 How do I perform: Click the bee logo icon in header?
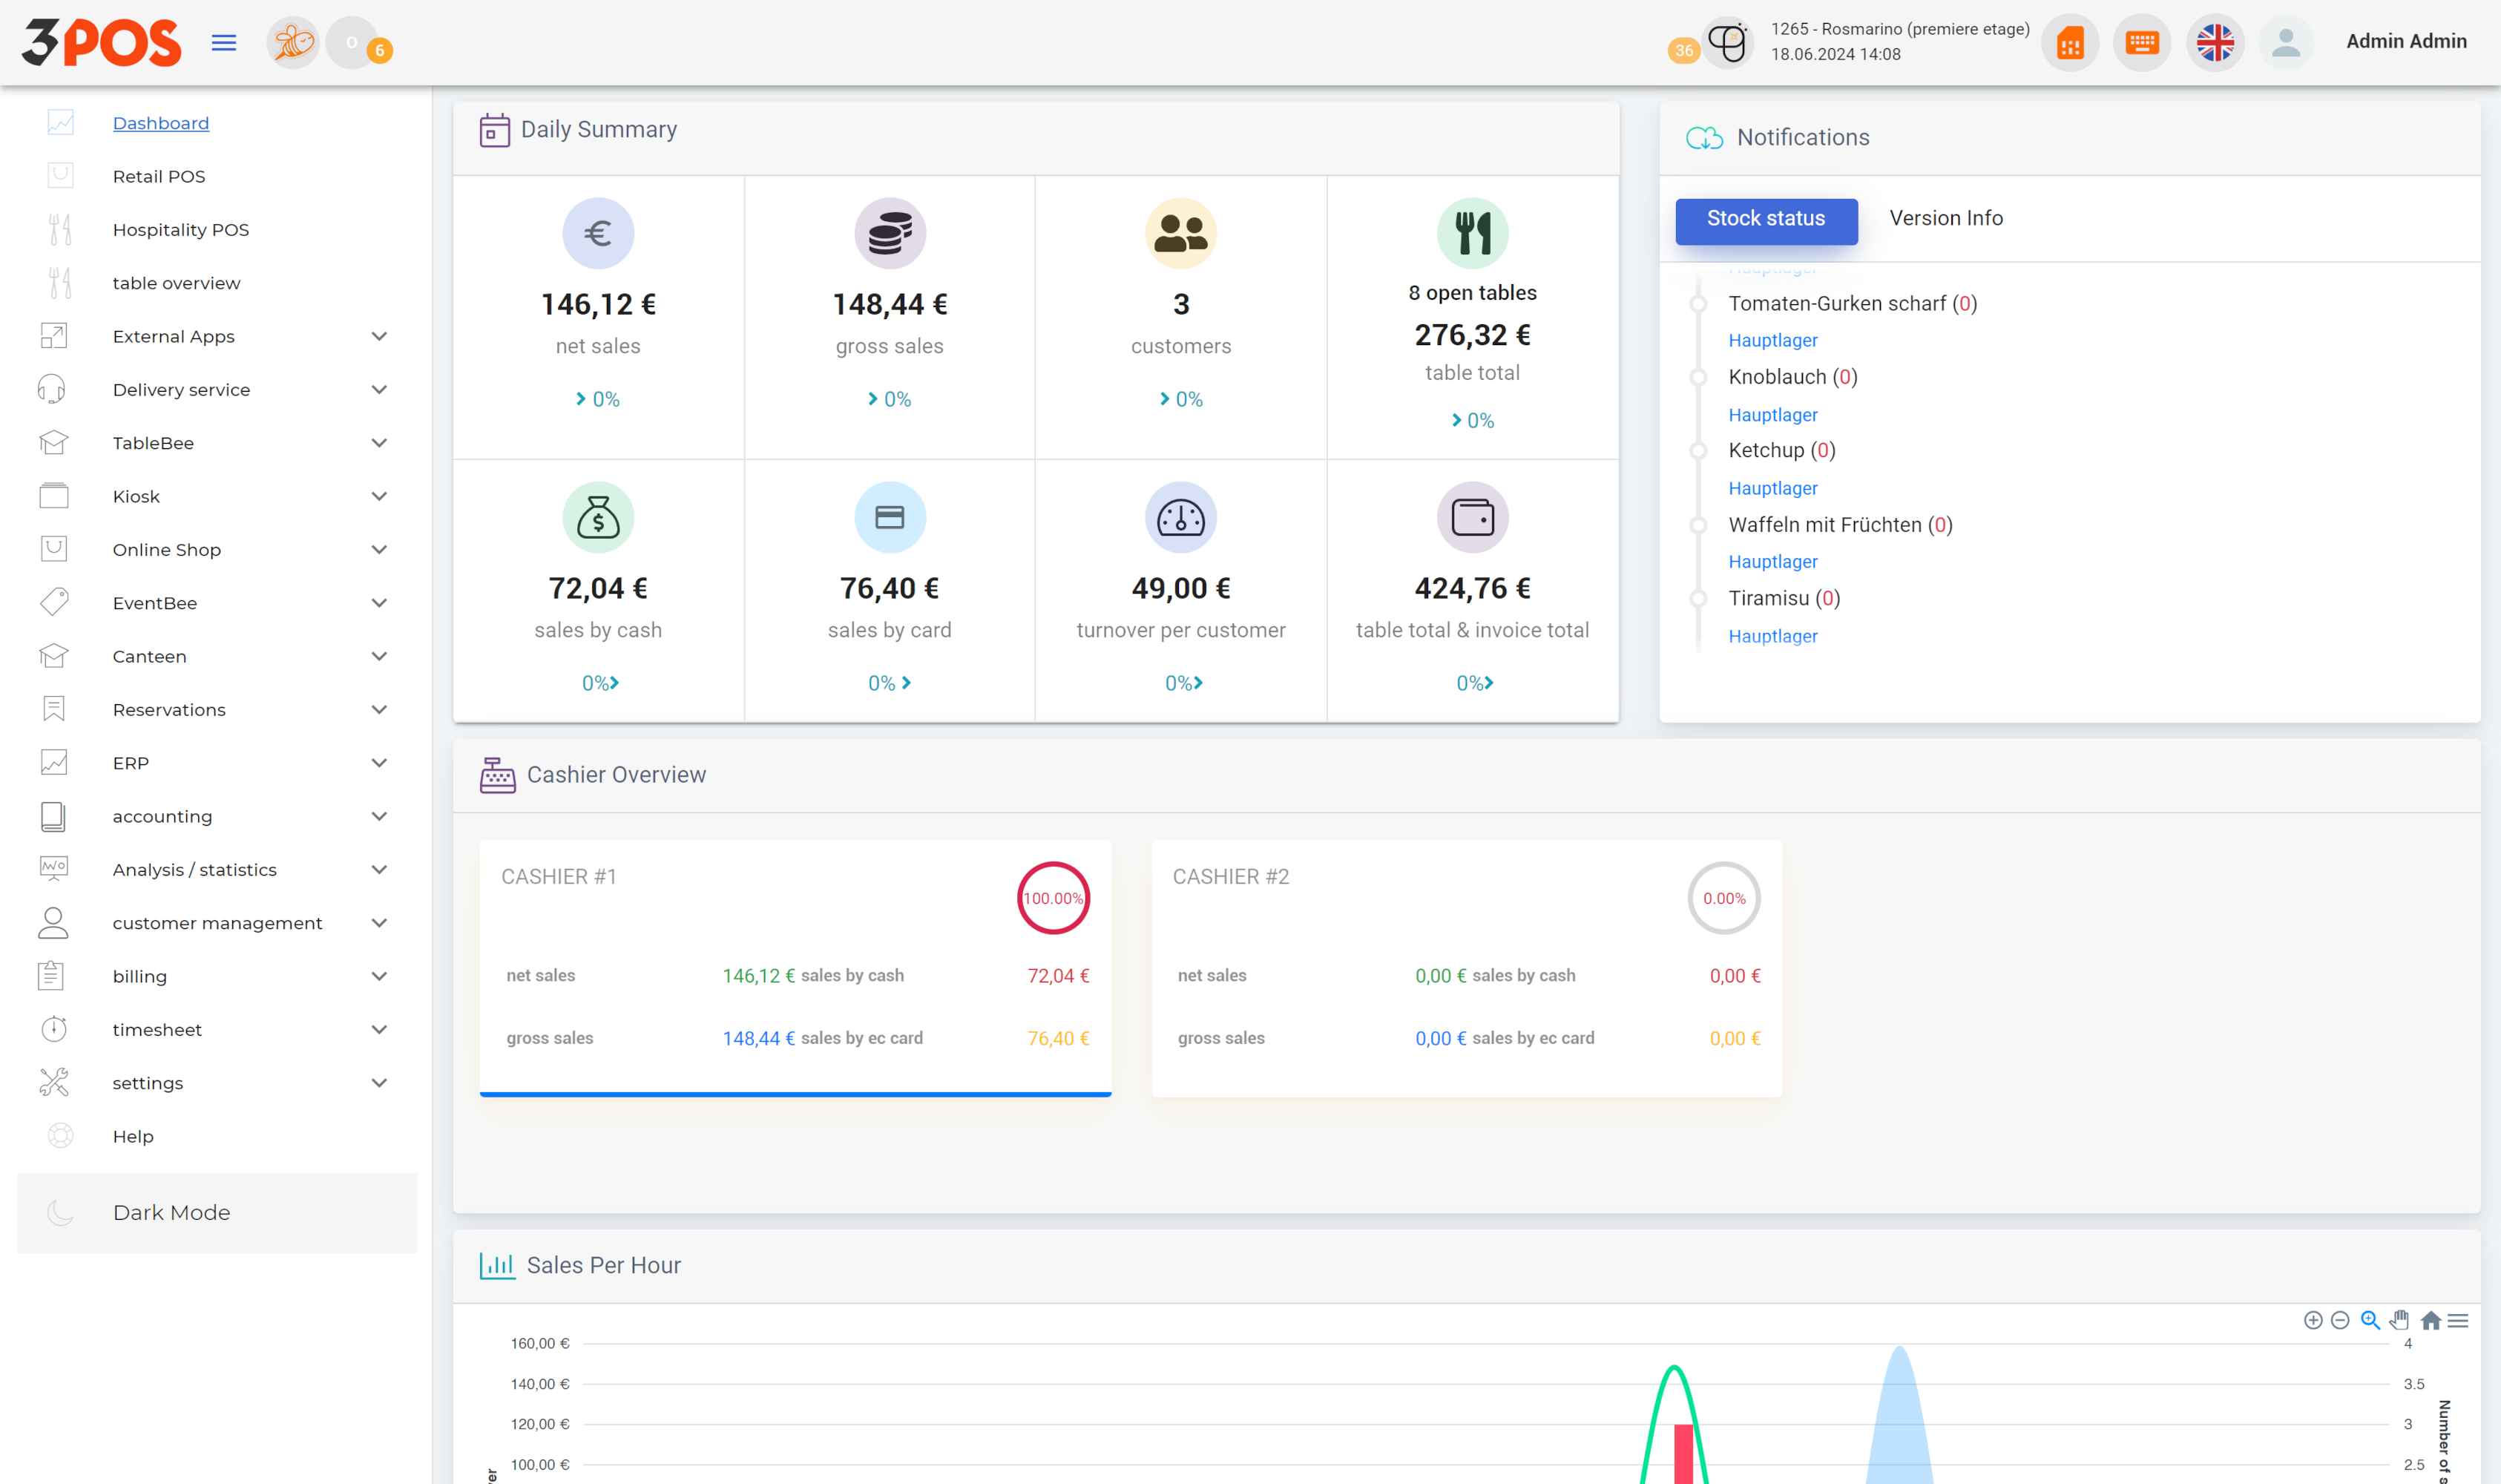pyautogui.click(x=293, y=43)
